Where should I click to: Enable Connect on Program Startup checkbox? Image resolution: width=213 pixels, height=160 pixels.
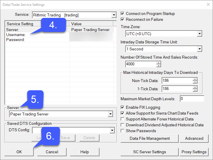tap(123, 14)
